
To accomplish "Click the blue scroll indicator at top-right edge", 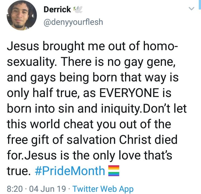I will [199, 5].
